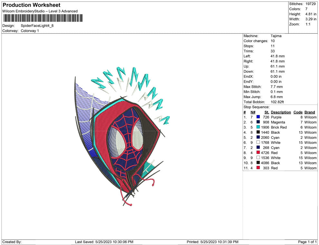The image size is (319, 245).
Task: Click 'Wilcom EmbroideryStudio – Level 3 Advanced' text
Action: (40, 11)
